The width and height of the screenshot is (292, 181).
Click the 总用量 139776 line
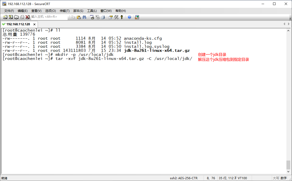click(19, 34)
